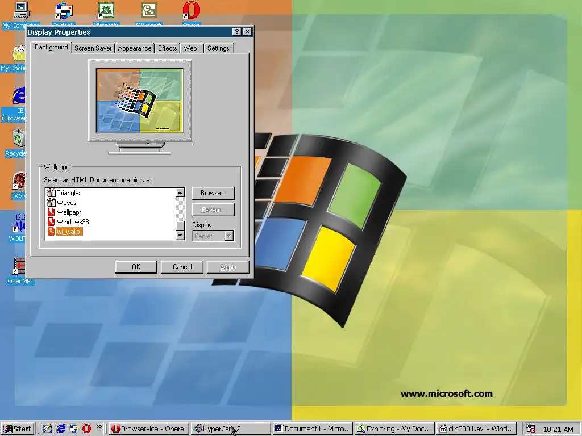Click Cancel in Display Properties
Image resolution: width=582 pixels, height=436 pixels.
pyautogui.click(x=182, y=267)
